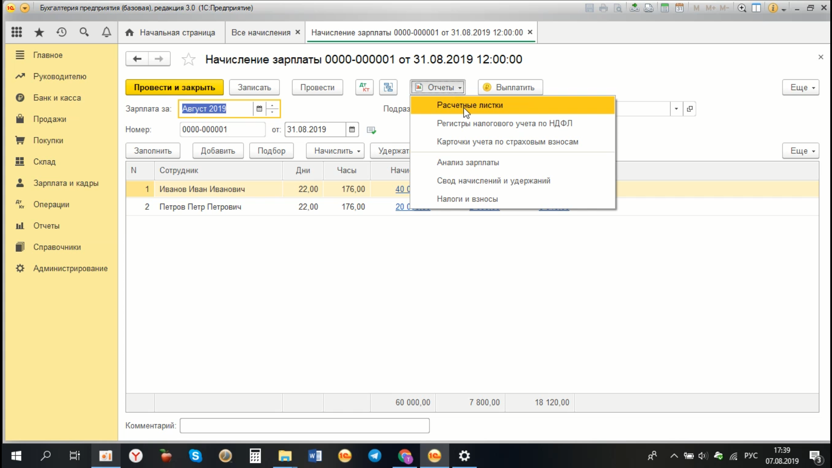Open notifications bell icon
This screenshot has width=832, height=468.
106,32
